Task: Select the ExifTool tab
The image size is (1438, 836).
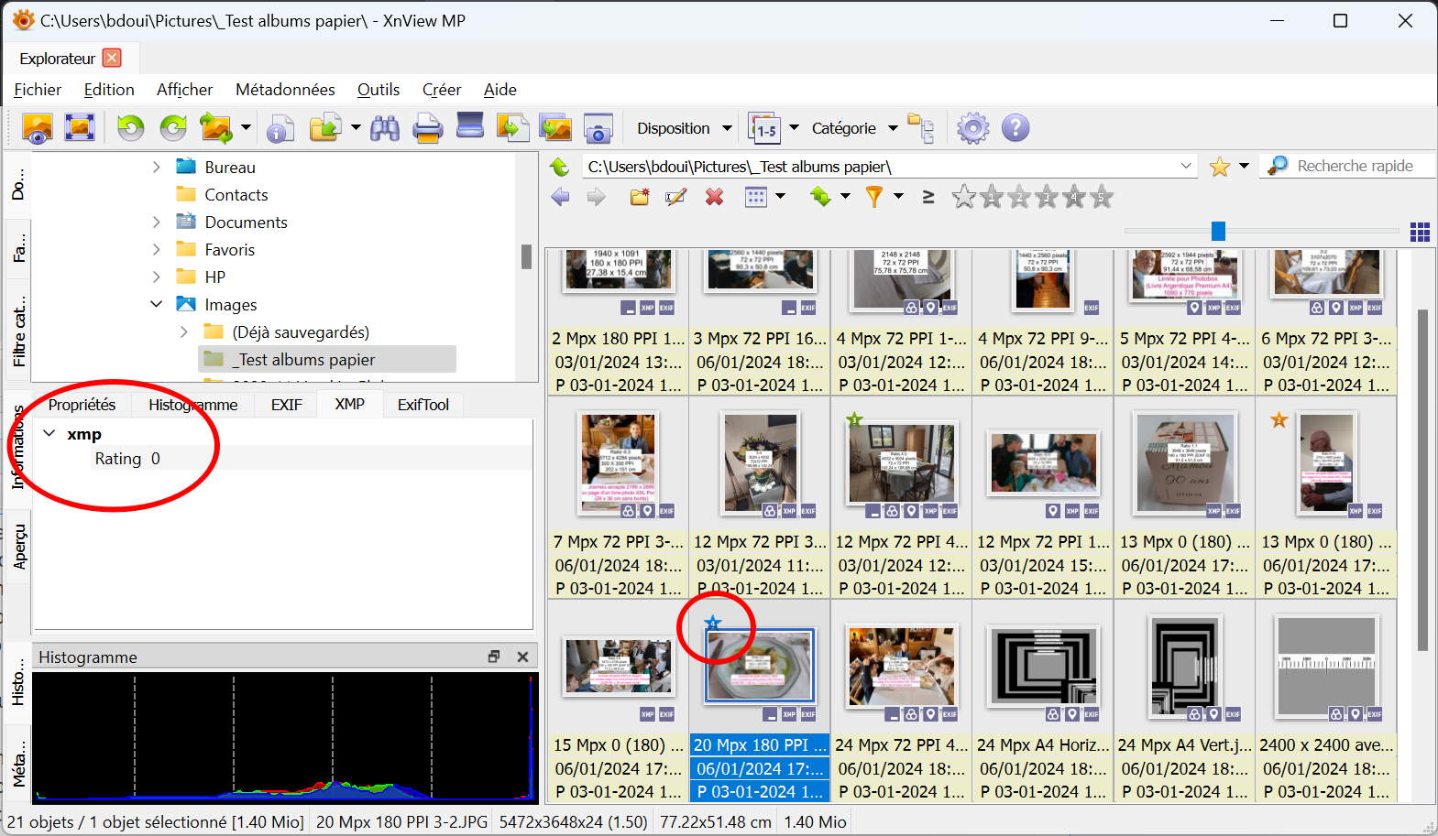Action: (x=423, y=405)
